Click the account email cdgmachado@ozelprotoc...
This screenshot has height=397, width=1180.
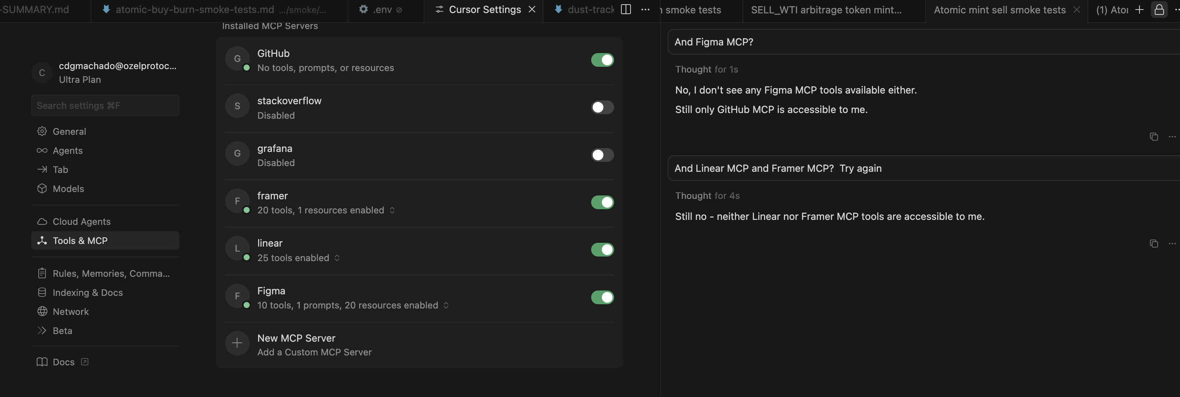pos(118,66)
